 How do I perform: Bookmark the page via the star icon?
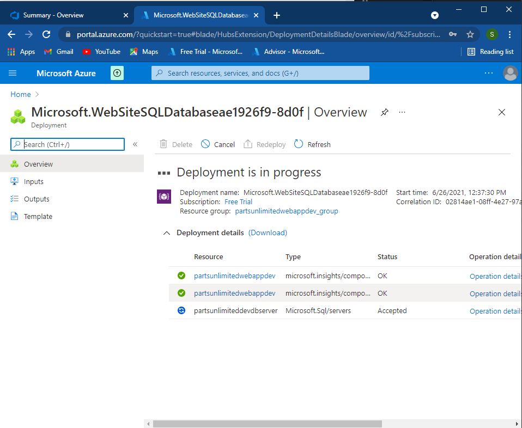[x=470, y=34]
